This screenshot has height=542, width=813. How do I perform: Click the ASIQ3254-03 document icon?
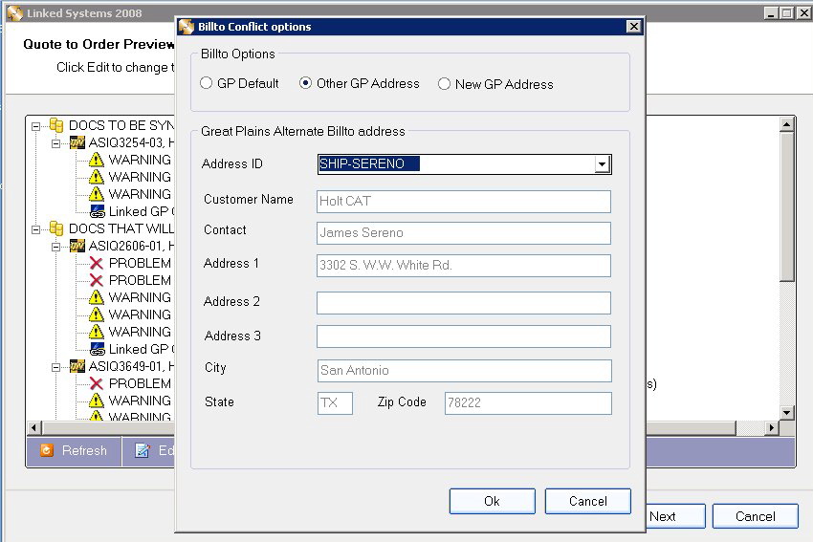coord(77,142)
